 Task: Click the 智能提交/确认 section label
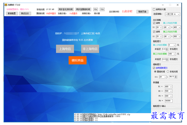pyautogui.click(x=159, y=106)
